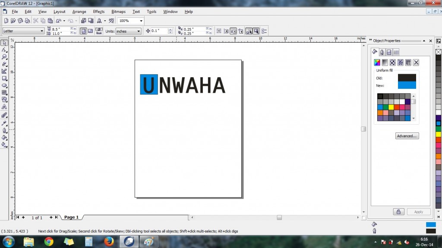This screenshot has height=248, width=442.
Task: Choose Texture fill type icon
Action: pyautogui.click(x=400, y=63)
